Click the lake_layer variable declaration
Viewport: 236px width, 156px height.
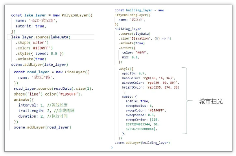(x=52, y=15)
